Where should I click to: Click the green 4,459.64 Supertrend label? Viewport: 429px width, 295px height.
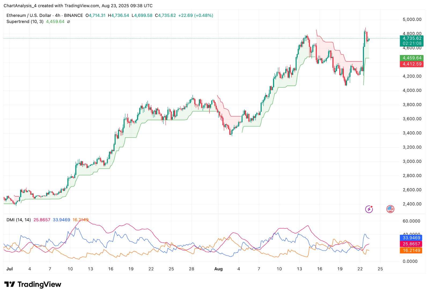411,58
